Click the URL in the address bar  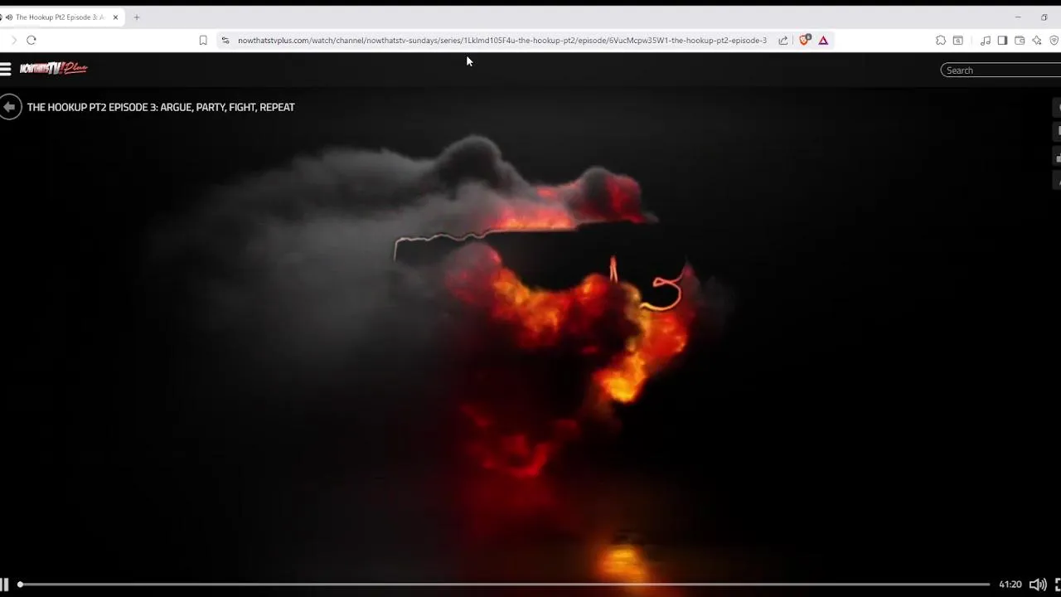502,40
